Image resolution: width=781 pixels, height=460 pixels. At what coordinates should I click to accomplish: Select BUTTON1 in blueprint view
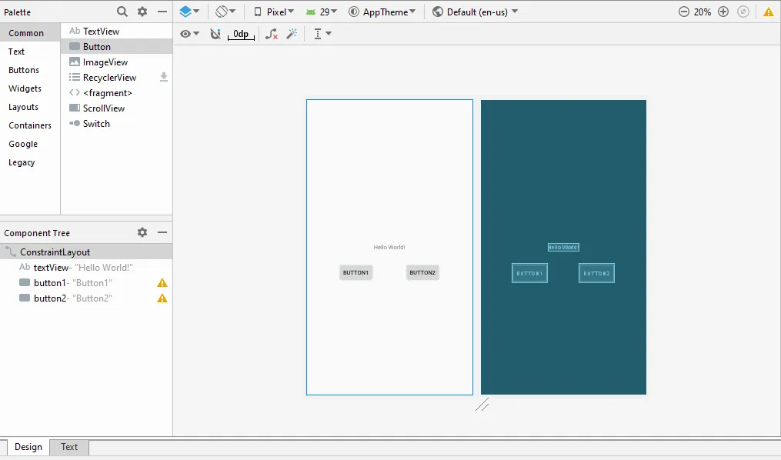click(529, 273)
